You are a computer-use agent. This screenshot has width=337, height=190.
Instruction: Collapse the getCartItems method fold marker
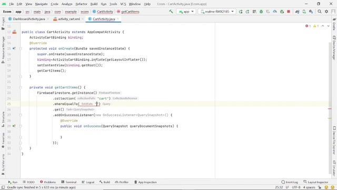(21, 88)
